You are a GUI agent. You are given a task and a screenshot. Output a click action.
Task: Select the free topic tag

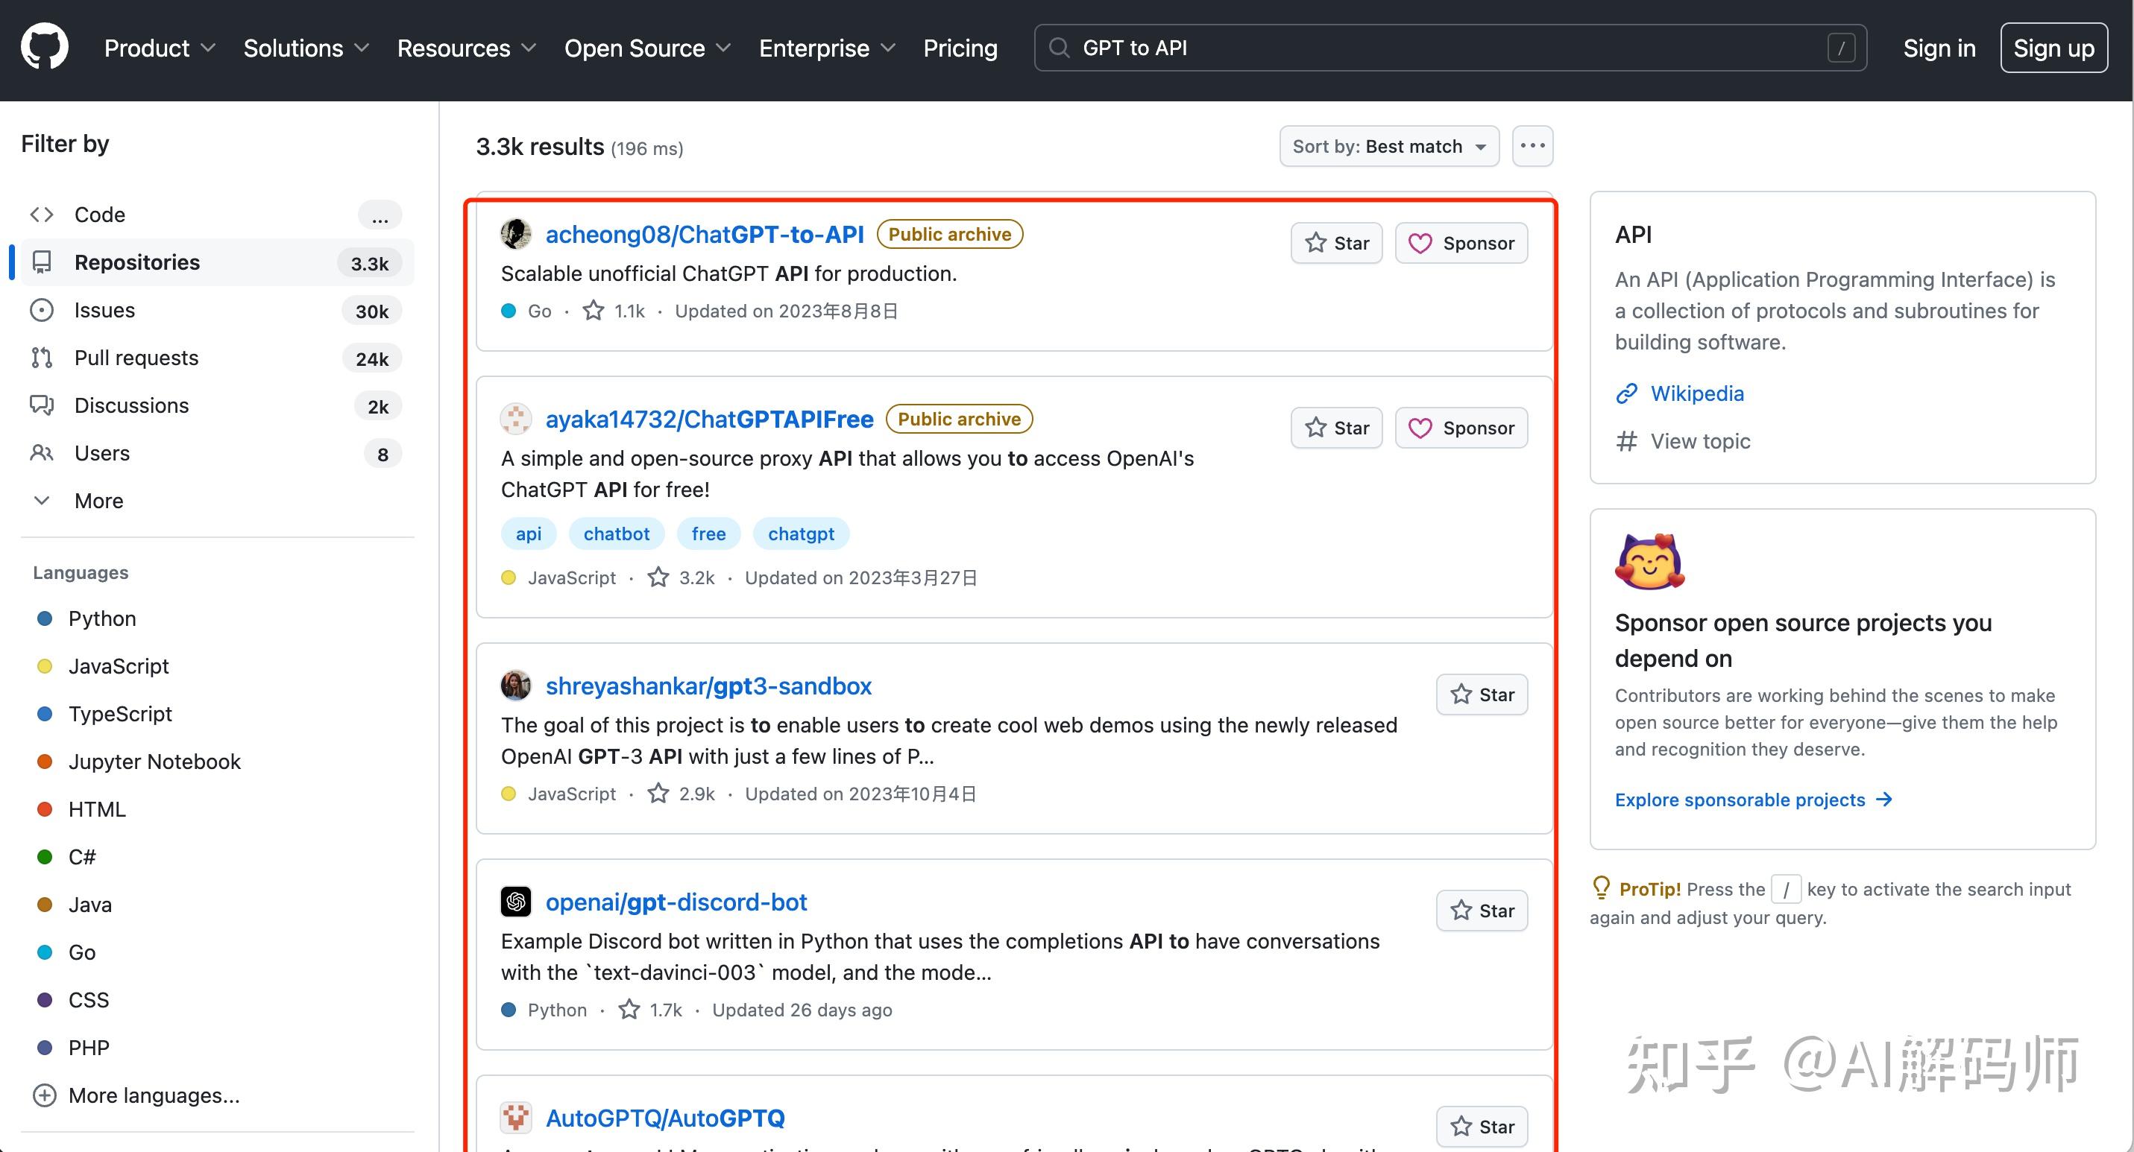pos(708,534)
